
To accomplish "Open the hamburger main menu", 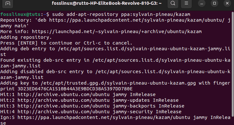I will coord(186,3).
